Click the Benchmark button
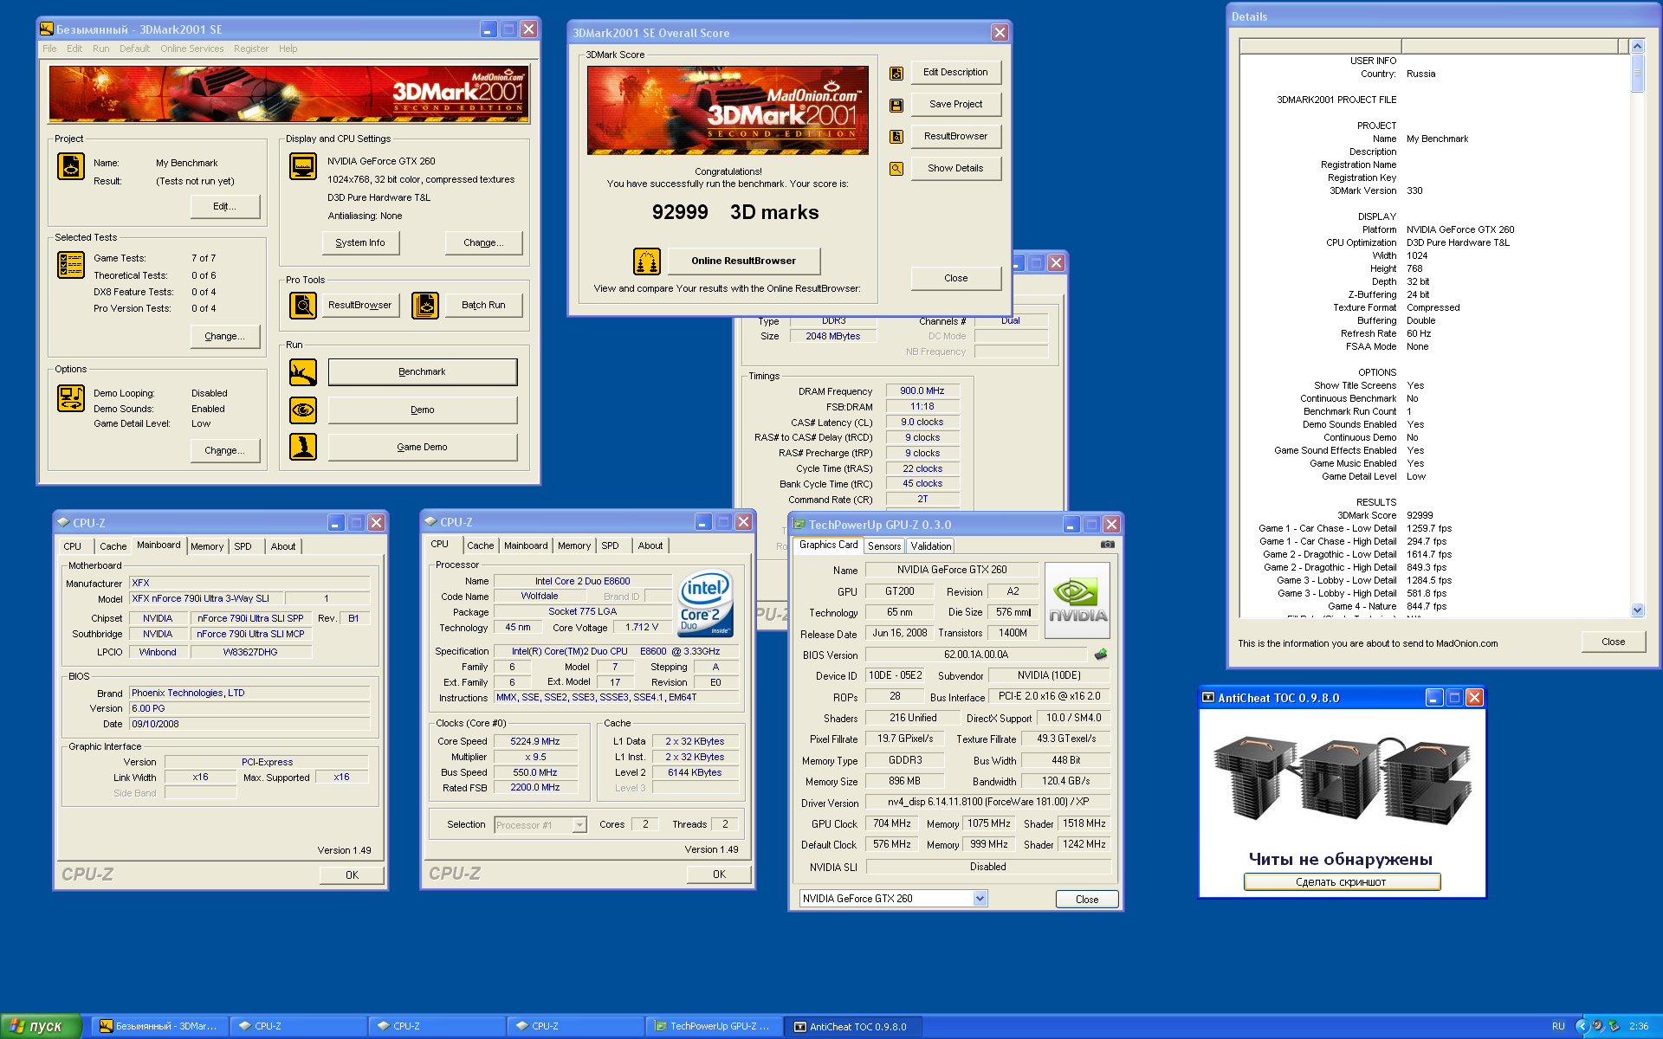 (x=423, y=372)
